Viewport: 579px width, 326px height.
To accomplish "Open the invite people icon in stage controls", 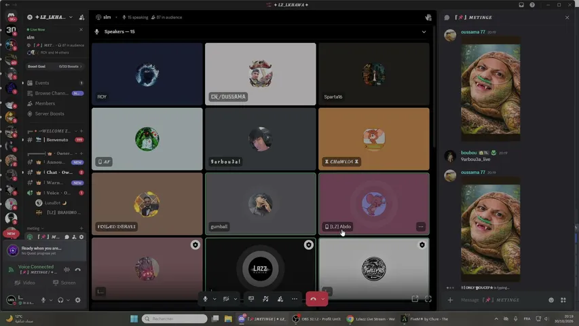I will point(280,299).
